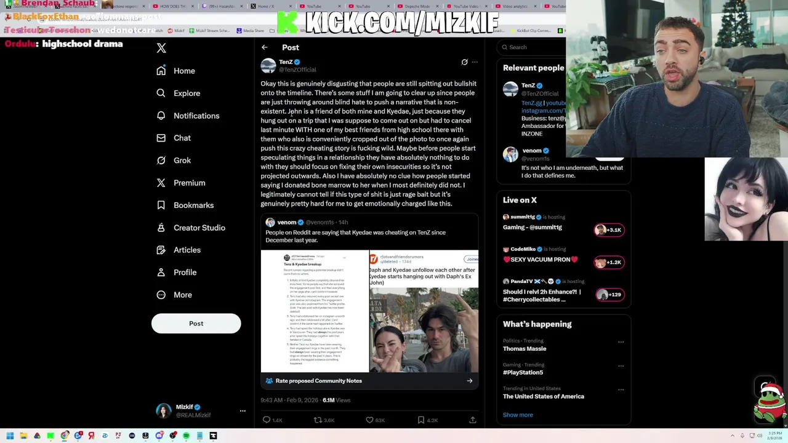788x443 pixels.
Task: Open the options menu for #PlayStation5 trend
Action: tap(621, 365)
